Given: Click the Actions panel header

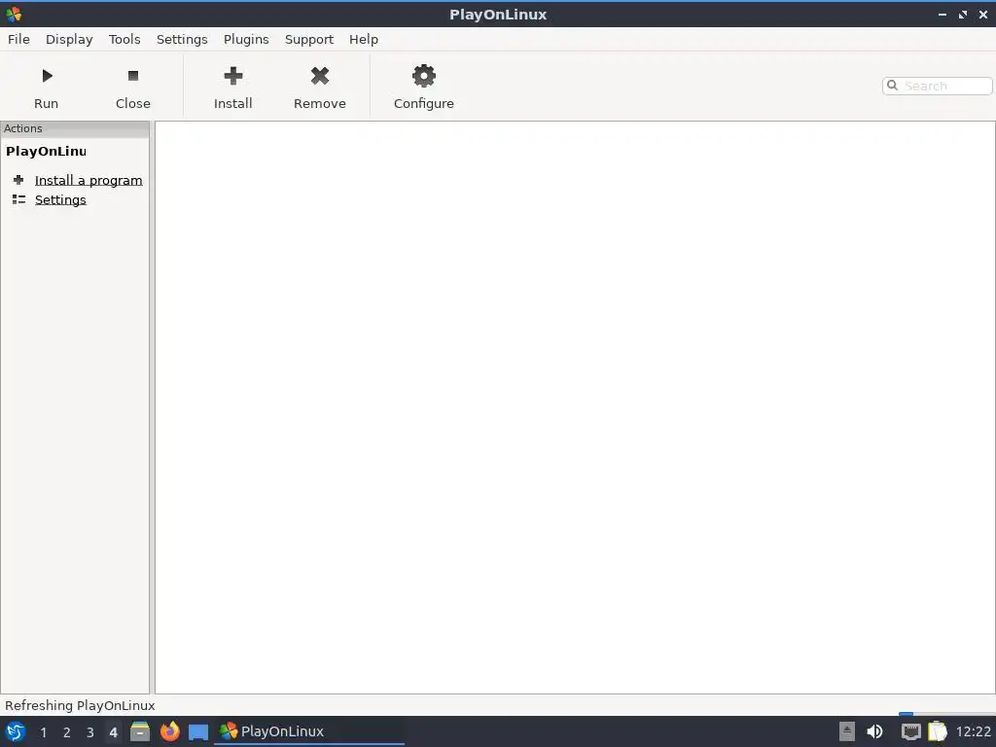Looking at the screenshot, I should (75, 128).
